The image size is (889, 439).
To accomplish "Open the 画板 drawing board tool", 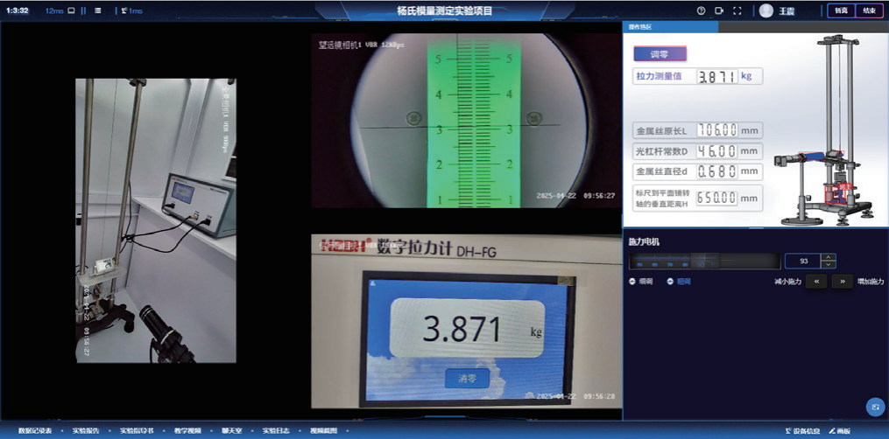I will tap(840, 431).
